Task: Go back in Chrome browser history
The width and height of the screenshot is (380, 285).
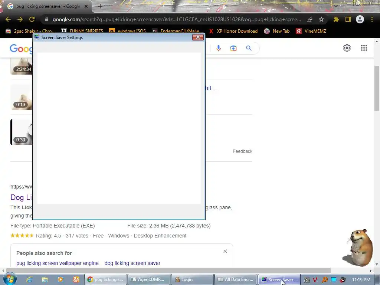Action: click(x=8, y=19)
